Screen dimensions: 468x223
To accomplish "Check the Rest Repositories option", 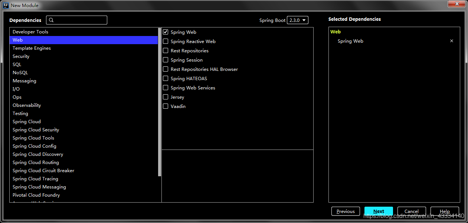I will (166, 51).
